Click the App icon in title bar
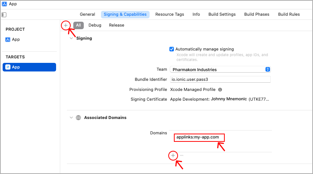 click(x=4, y=4)
